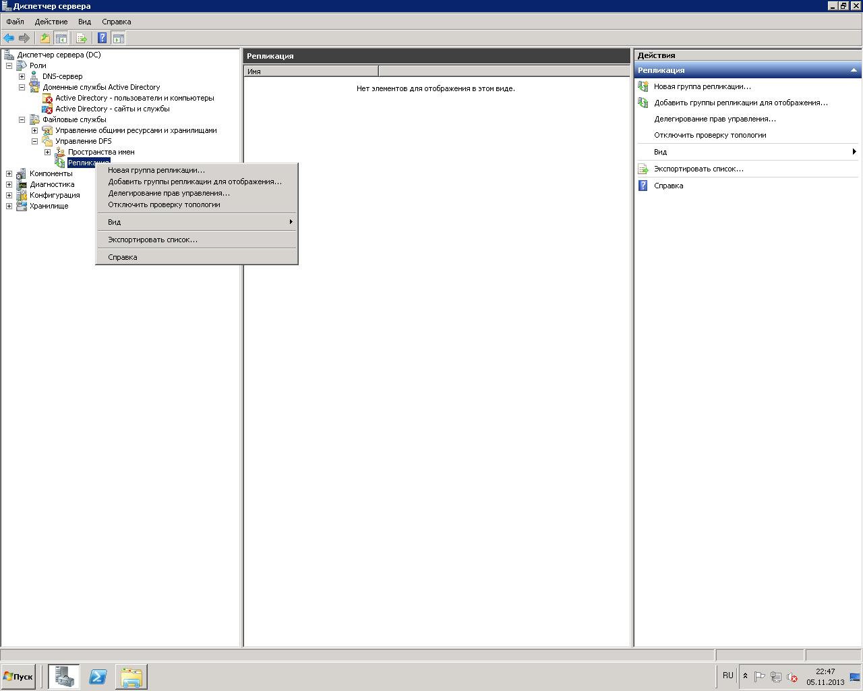
Task: Click the Хранилище node icon
Action: [22, 206]
